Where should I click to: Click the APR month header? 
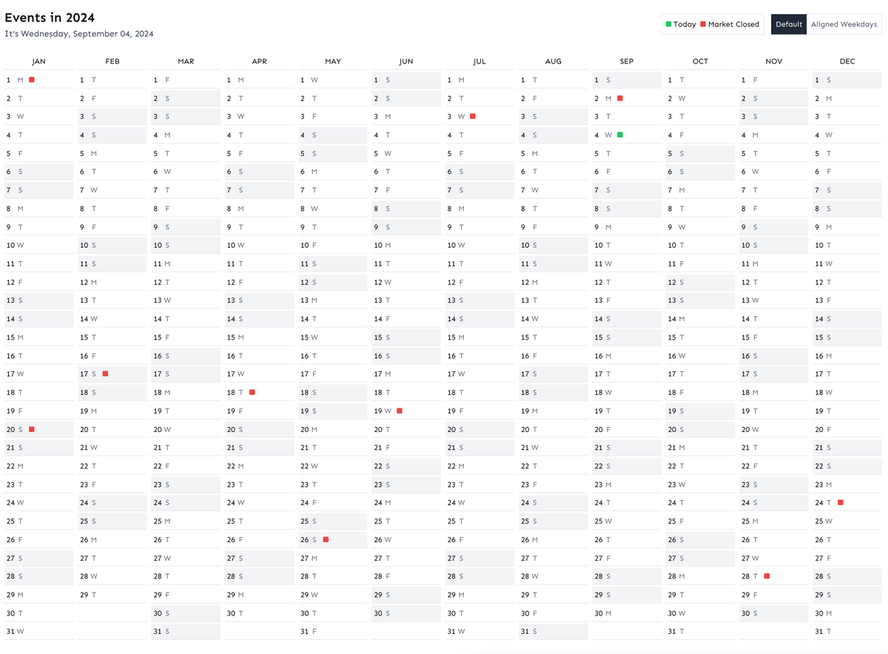pos(259,61)
